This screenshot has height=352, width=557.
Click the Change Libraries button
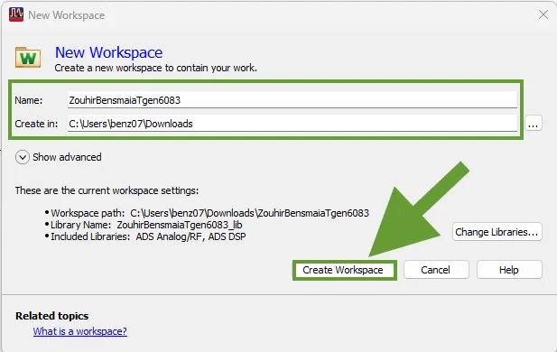(x=497, y=232)
